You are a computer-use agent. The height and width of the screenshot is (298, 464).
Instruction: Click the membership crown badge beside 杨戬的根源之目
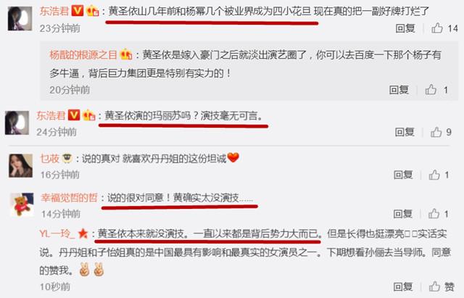[125, 55]
